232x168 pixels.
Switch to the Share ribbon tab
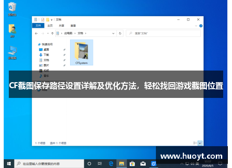[x=61, y=26]
